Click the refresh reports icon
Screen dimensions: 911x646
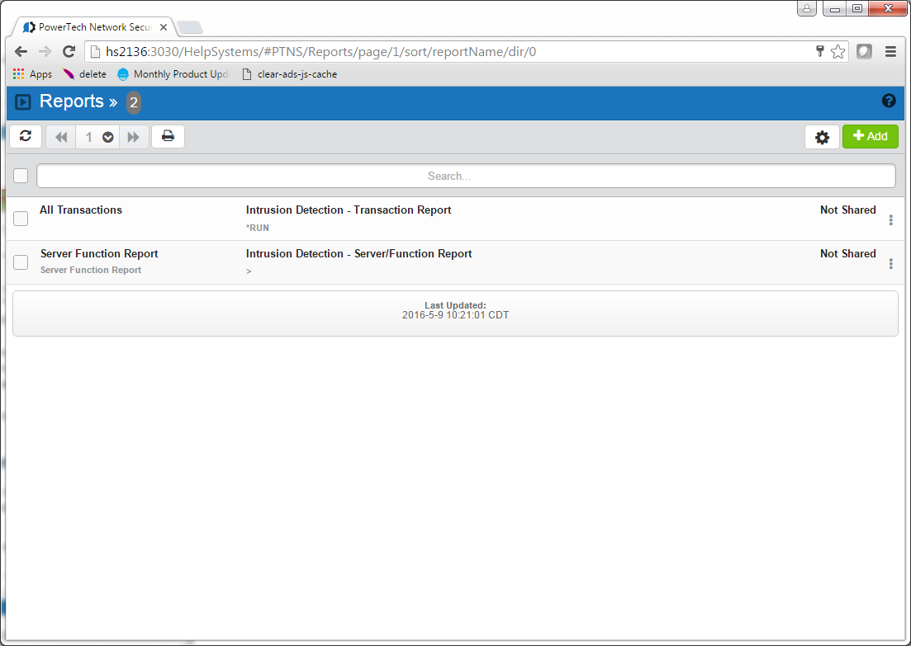26,137
